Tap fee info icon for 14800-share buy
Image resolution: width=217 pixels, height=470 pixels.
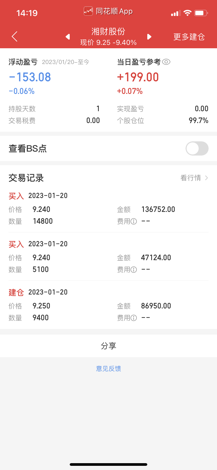pyautogui.click(x=134, y=221)
